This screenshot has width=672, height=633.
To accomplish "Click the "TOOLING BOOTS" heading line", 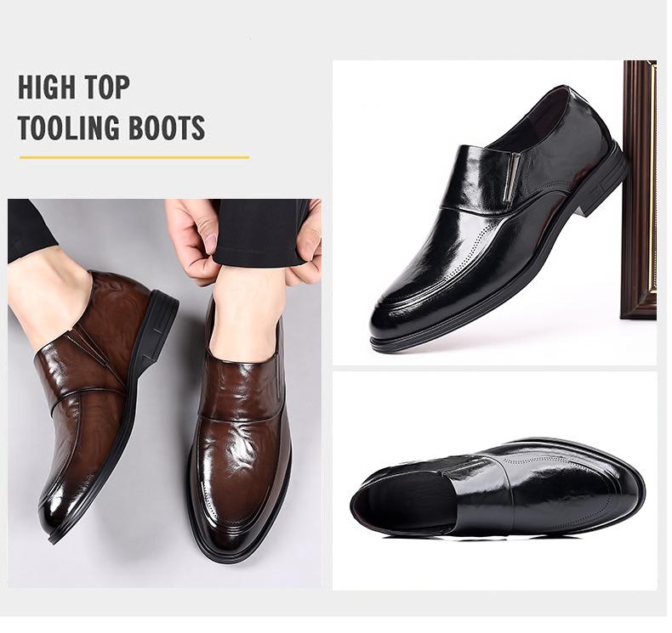I will click(x=111, y=127).
